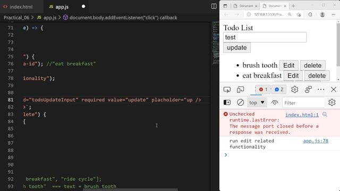Click the red error icon in console

tap(225, 114)
